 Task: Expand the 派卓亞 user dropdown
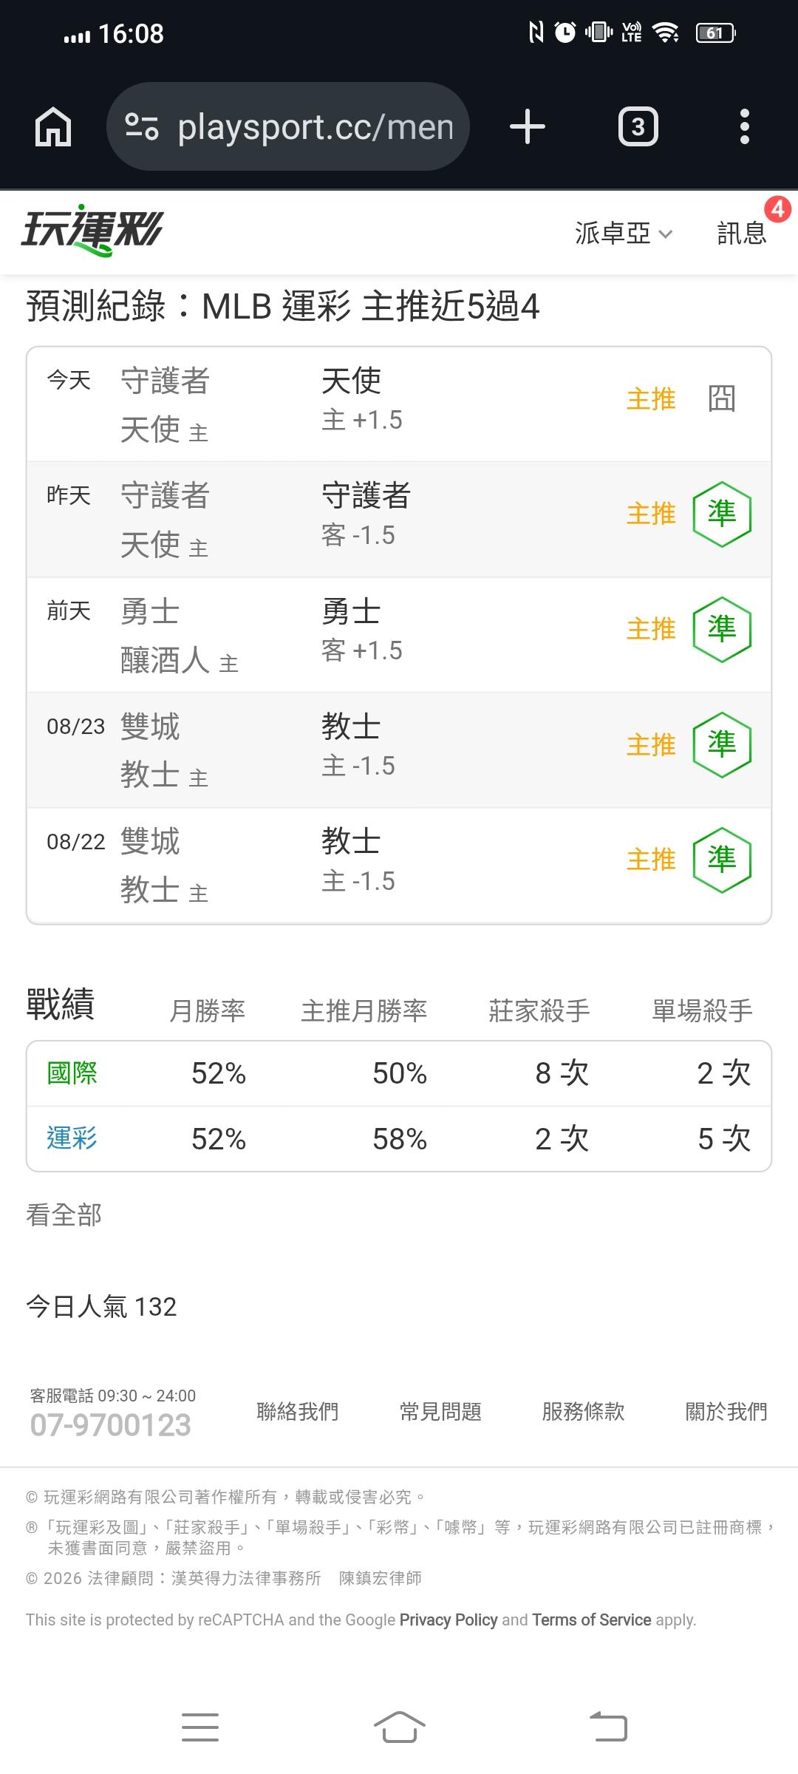tap(624, 234)
